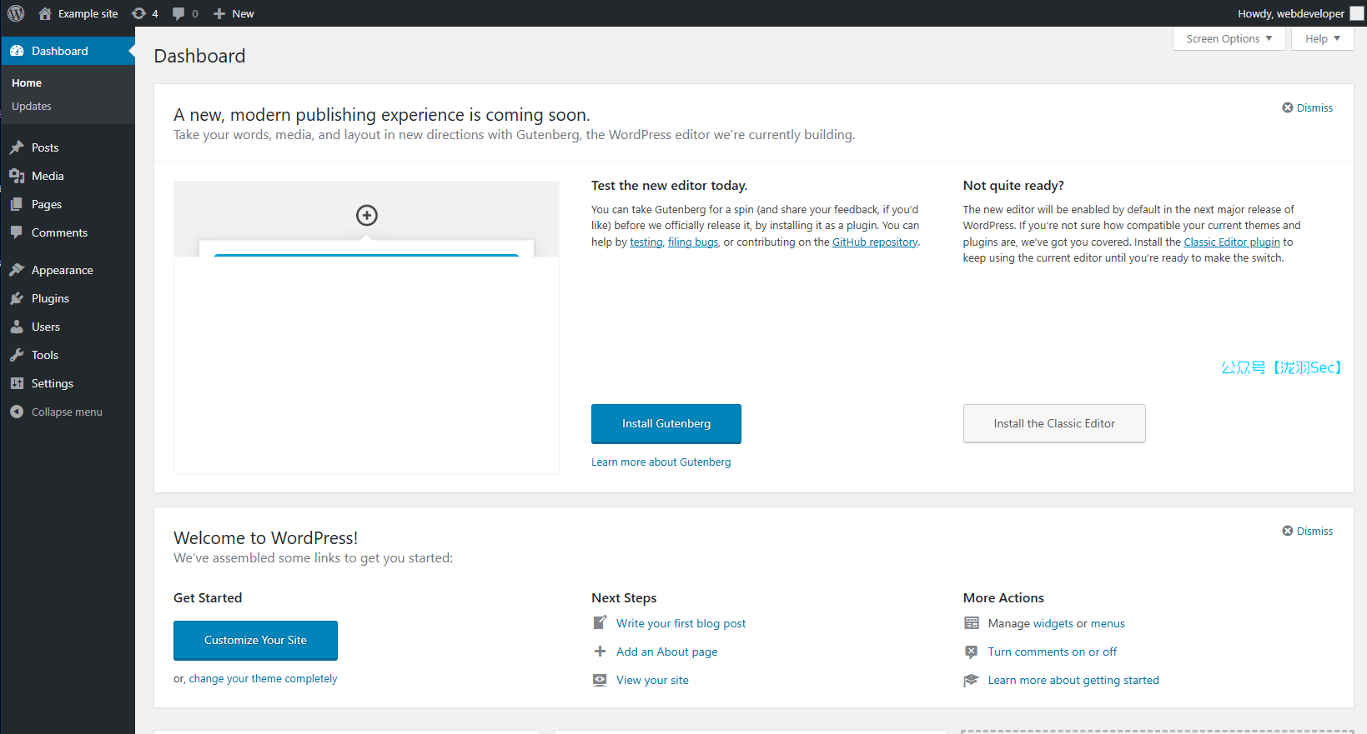Open Plugins from the sidebar
This screenshot has width=1367, height=734.
(x=50, y=298)
